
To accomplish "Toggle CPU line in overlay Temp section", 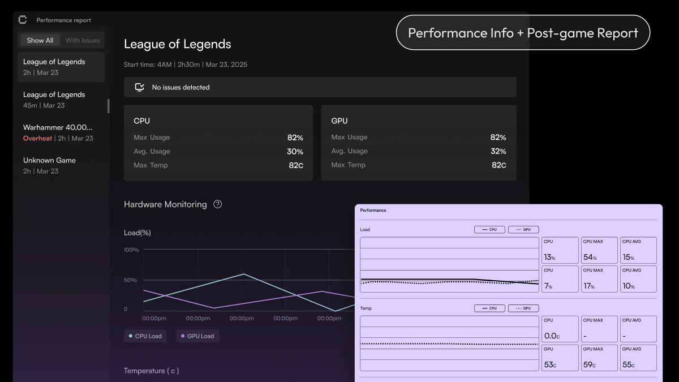I will click(x=489, y=308).
